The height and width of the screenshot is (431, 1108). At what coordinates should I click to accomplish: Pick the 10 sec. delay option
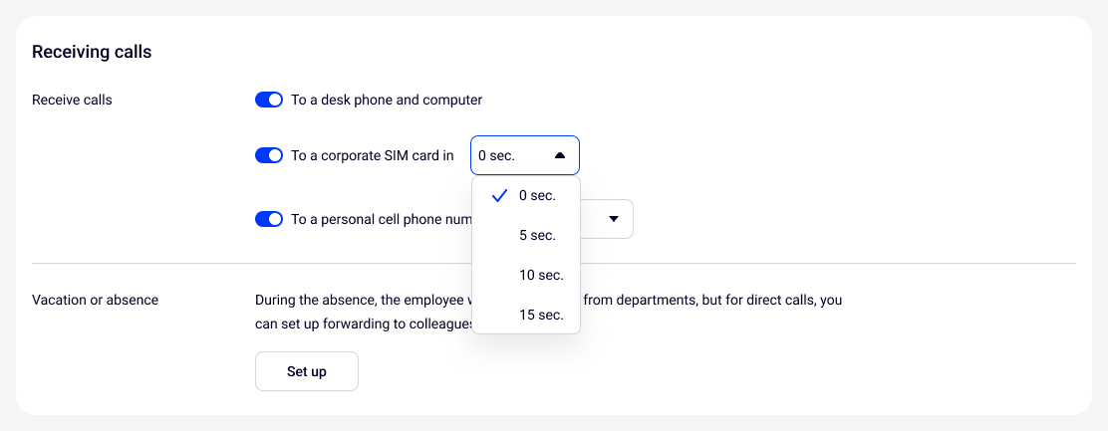point(541,275)
